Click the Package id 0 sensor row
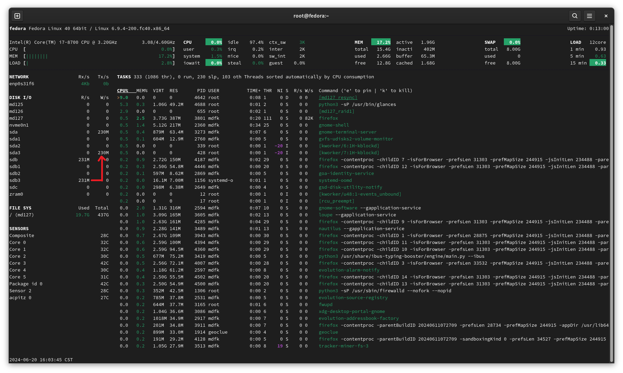Viewport: 623px width, 373px height. (59, 284)
